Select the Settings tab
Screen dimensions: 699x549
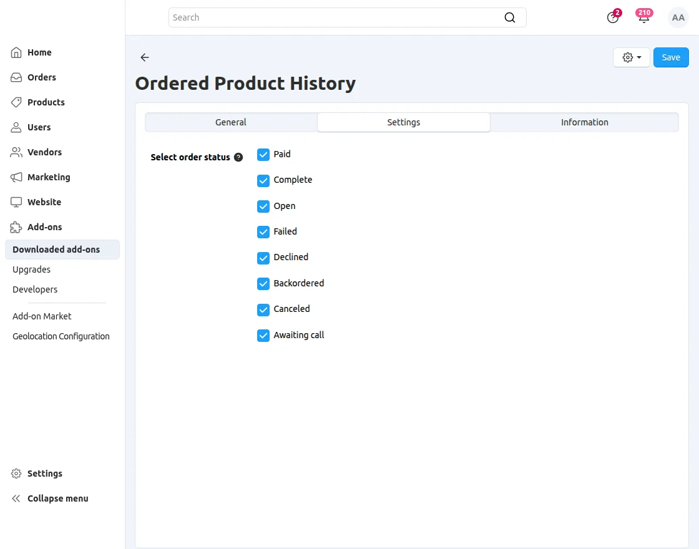pos(403,122)
